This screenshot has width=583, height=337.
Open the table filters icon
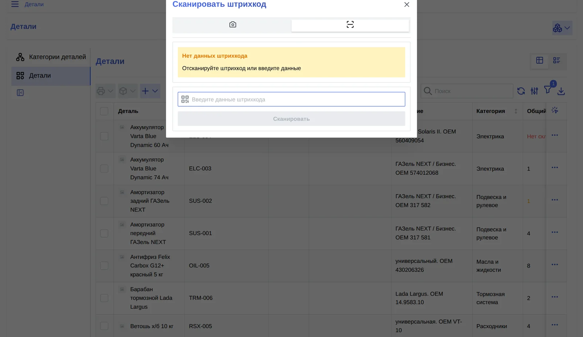[548, 90]
